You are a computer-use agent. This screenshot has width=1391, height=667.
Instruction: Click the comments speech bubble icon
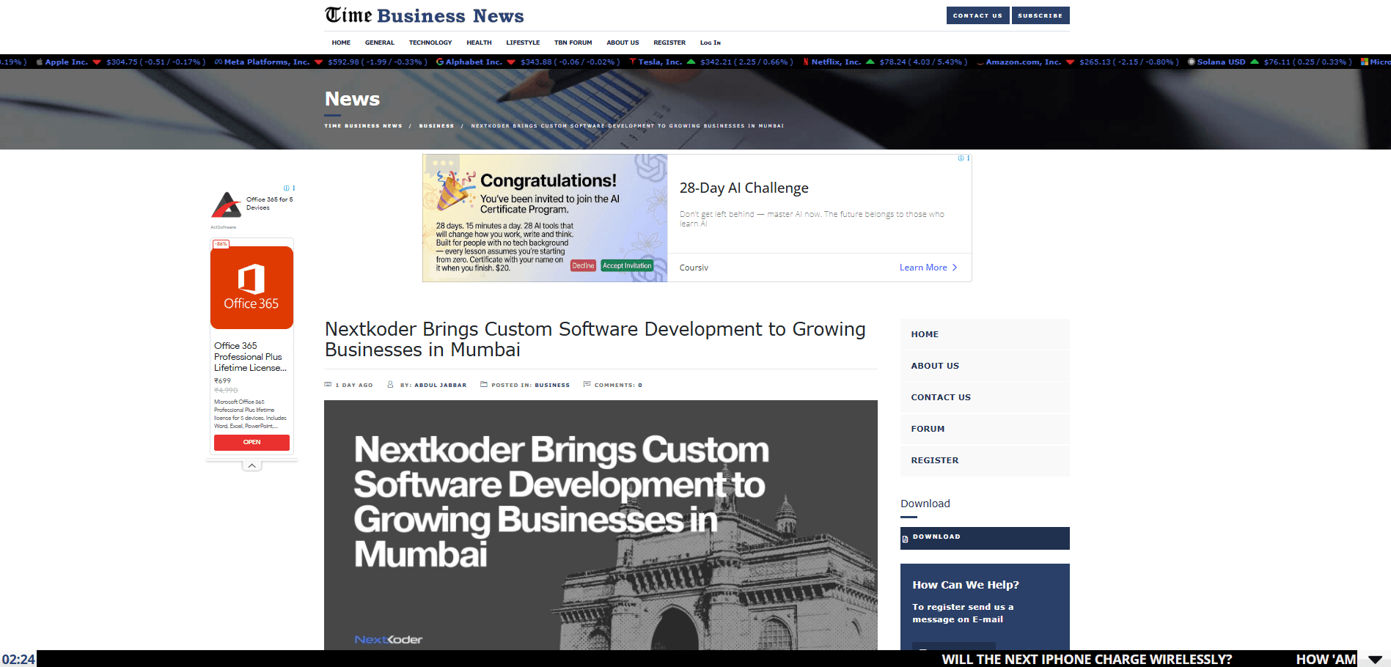tap(587, 384)
